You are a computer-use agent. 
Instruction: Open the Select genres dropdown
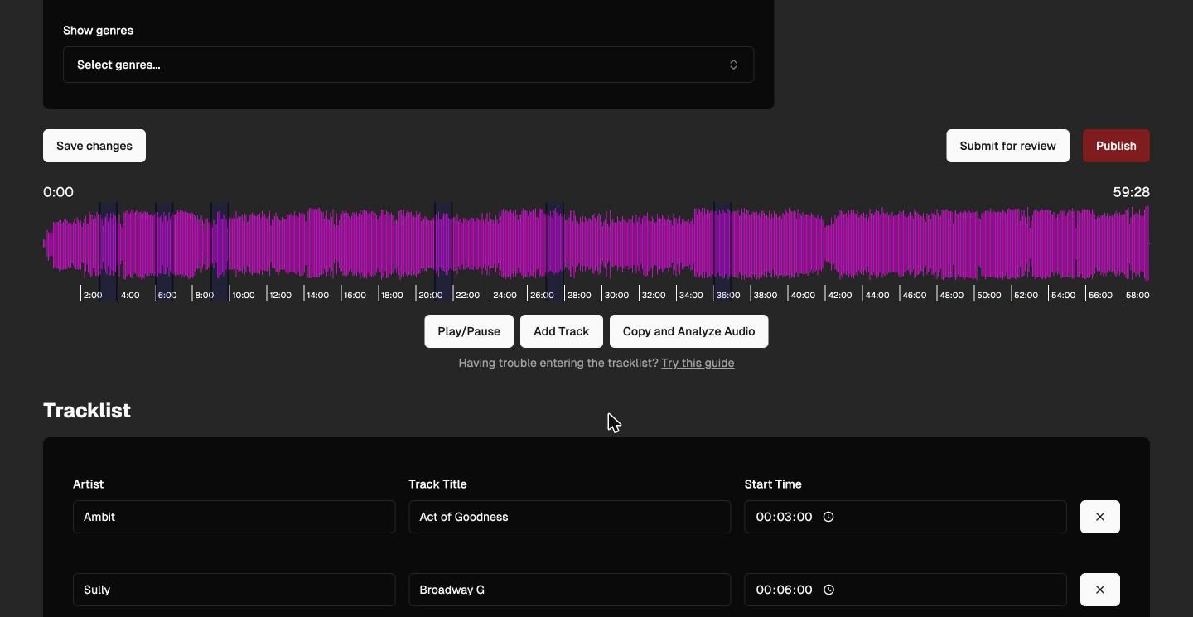[x=408, y=65]
